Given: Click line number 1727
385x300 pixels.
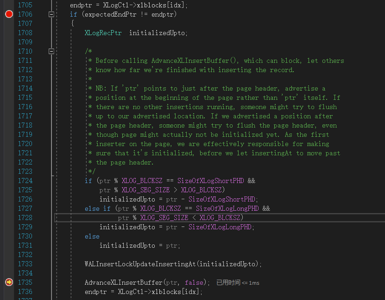Looking at the screenshot, I should pos(25,208).
